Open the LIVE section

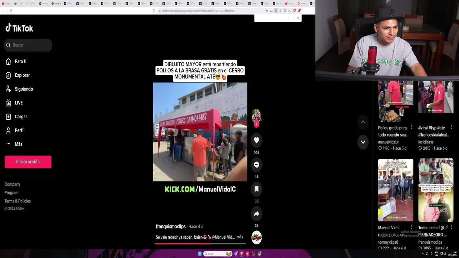pyautogui.click(x=14, y=103)
